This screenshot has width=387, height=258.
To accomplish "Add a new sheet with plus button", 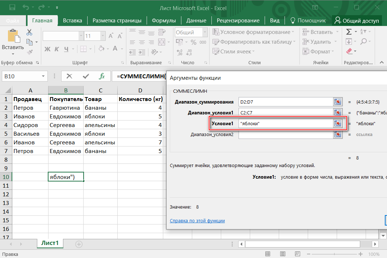I will [79, 244].
